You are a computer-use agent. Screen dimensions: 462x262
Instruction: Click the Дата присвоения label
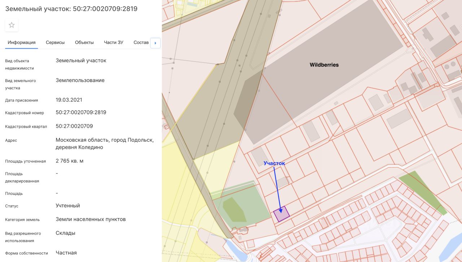[x=21, y=100]
